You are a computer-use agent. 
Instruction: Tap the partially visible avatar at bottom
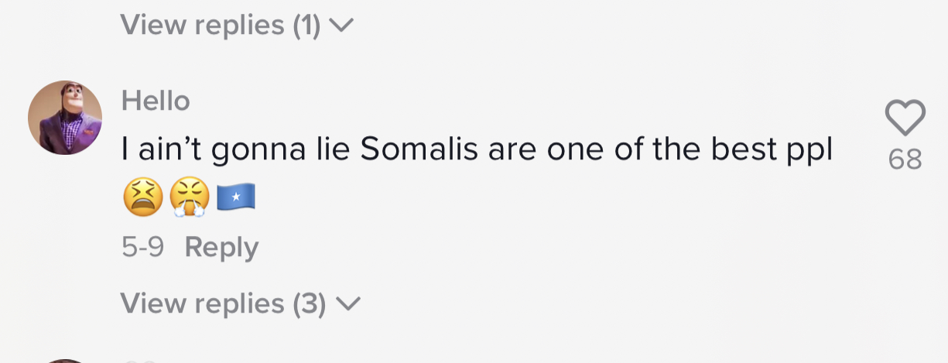pyautogui.click(x=65, y=360)
